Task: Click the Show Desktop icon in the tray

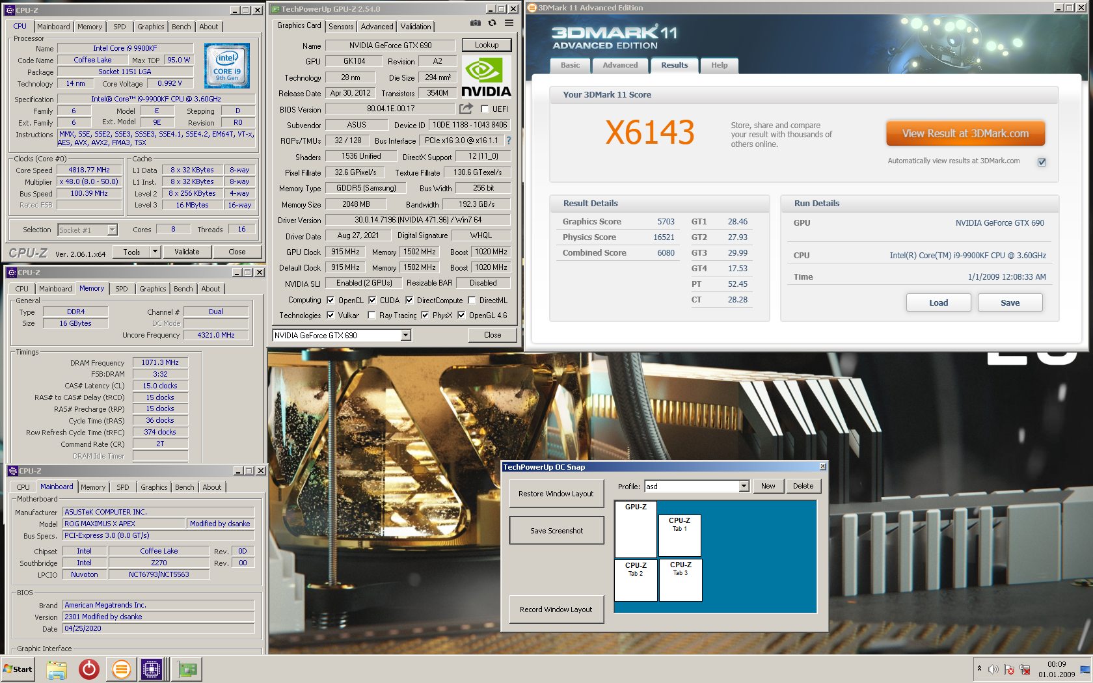Action: 1085,669
